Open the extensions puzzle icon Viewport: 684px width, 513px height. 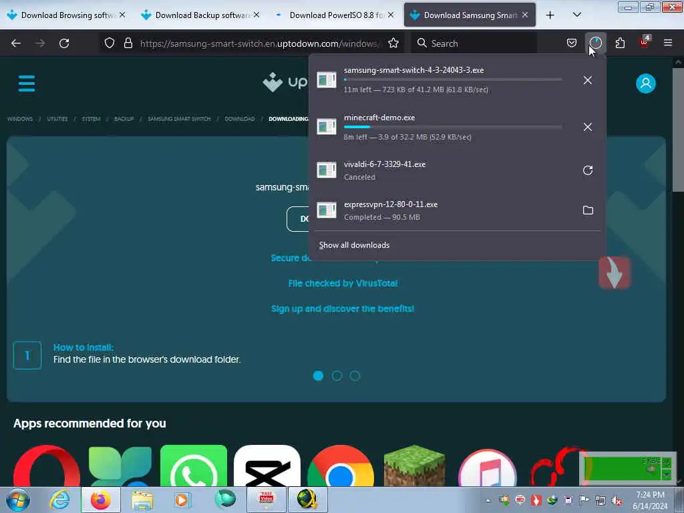620,43
